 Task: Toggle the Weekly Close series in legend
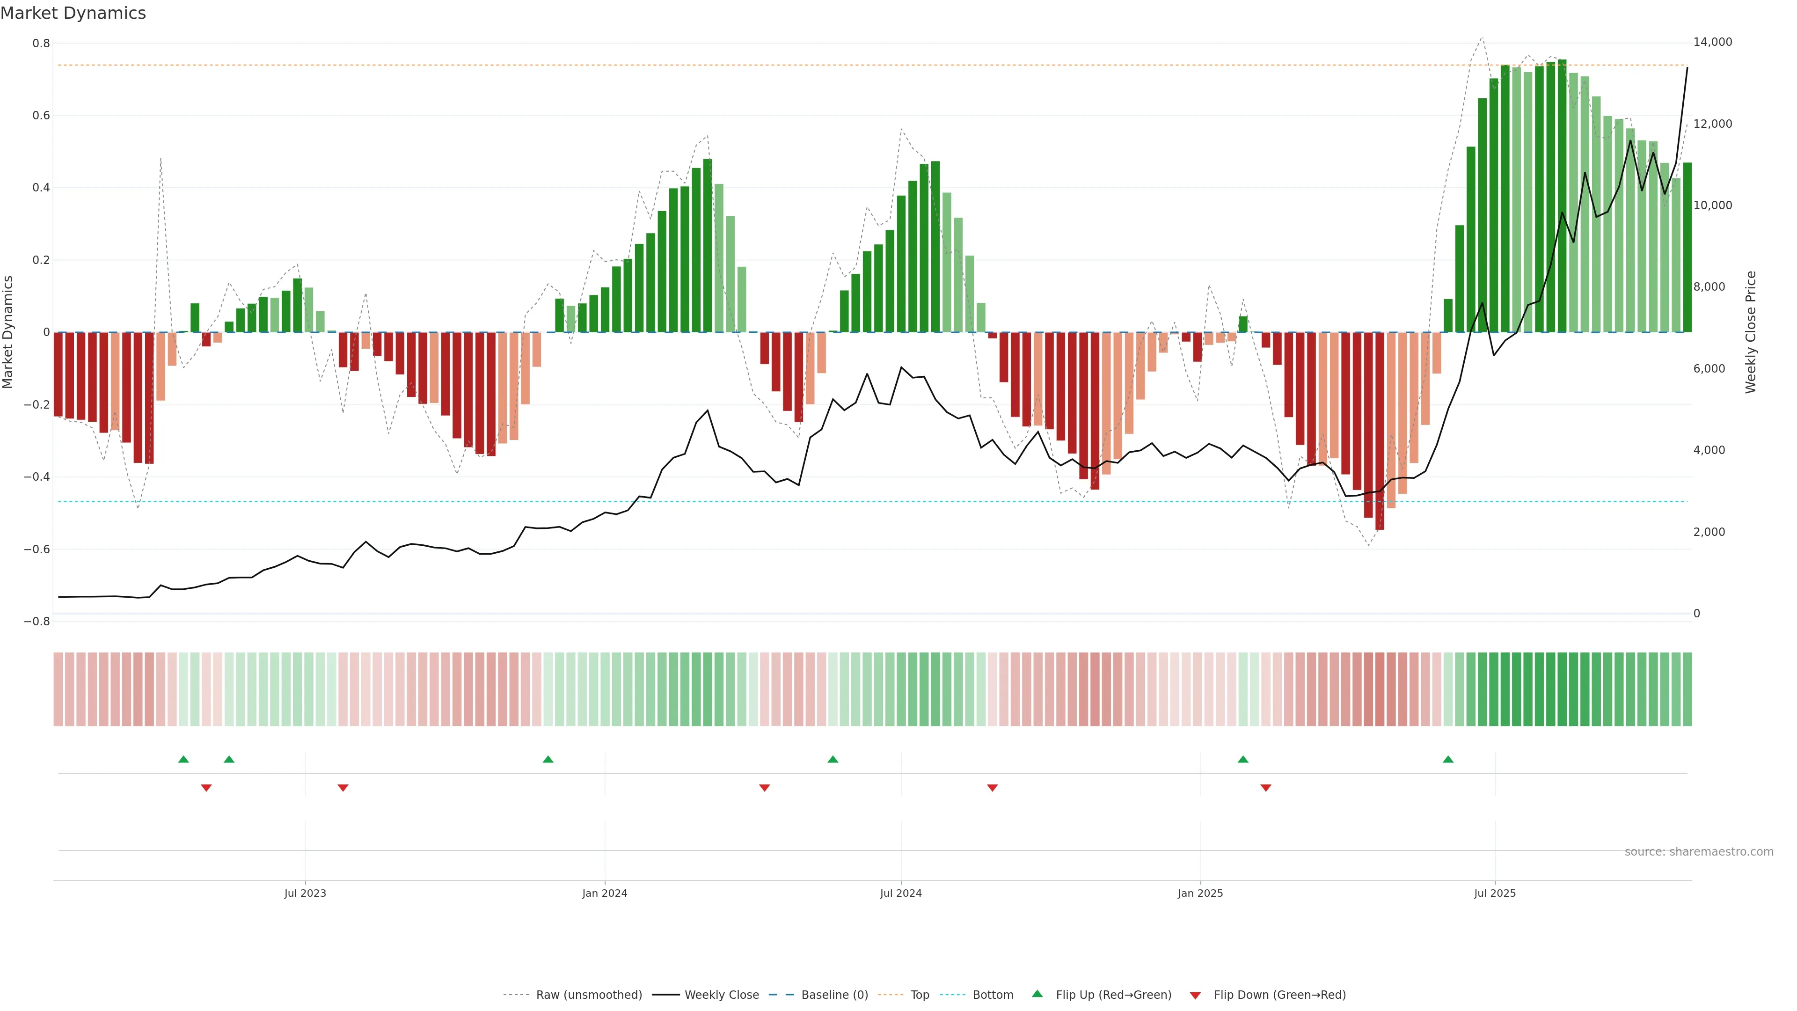point(721,995)
